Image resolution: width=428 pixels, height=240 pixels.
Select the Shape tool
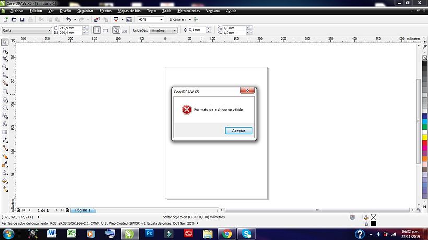tap(5, 50)
